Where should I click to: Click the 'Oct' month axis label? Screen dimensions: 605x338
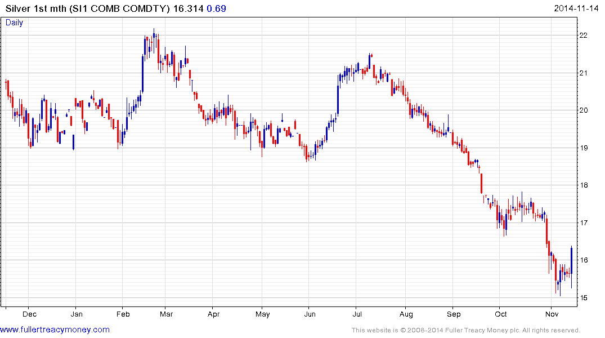(x=500, y=314)
